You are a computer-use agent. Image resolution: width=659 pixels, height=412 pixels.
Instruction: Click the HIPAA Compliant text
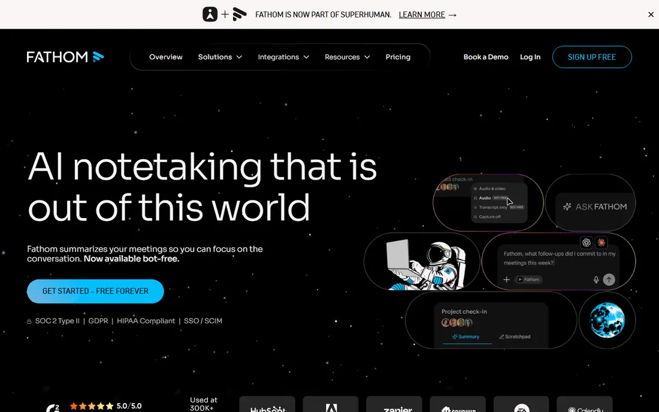[146, 321]
